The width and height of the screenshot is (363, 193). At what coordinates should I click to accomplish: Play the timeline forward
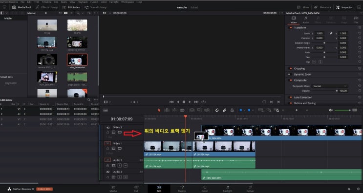(190, 102)
